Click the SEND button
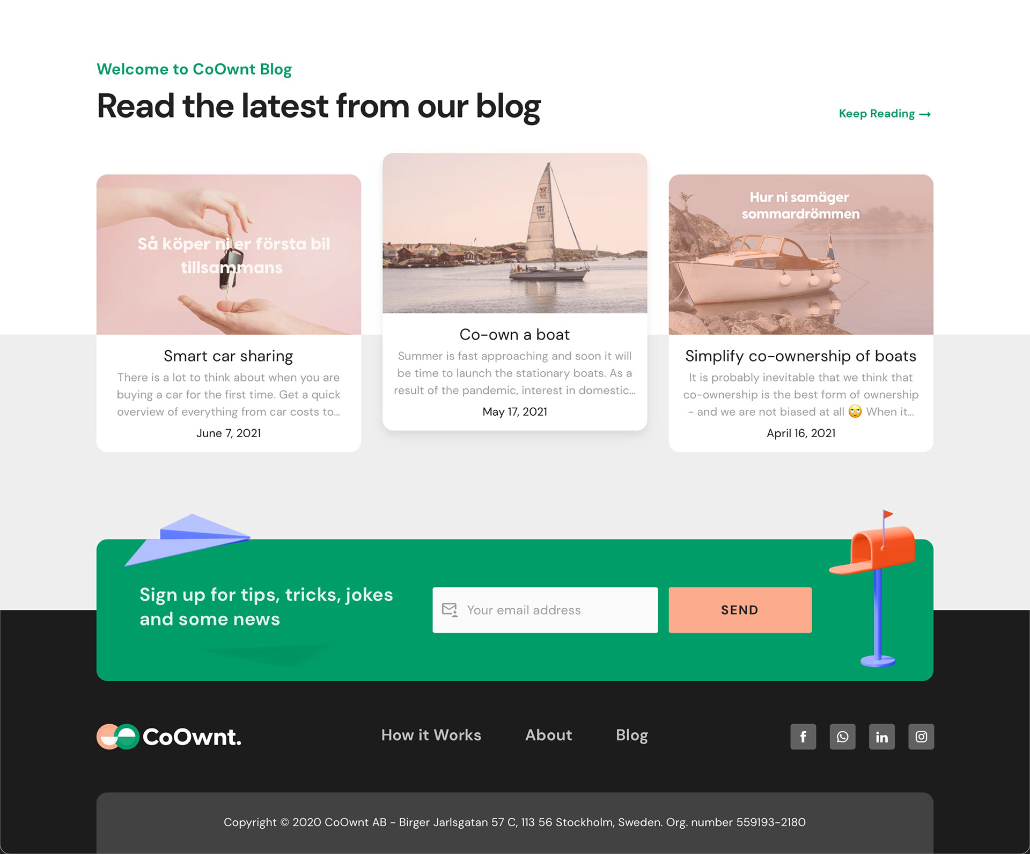This screenshot has height=854, width=1030. pos(740,610)
